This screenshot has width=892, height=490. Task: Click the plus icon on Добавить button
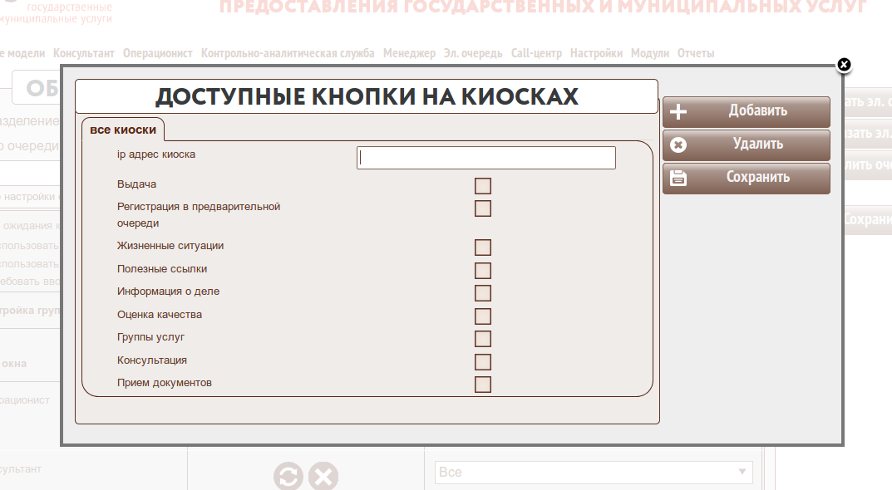point(678,112)
